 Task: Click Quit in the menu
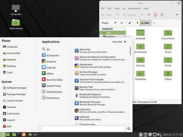coord(7,126)
